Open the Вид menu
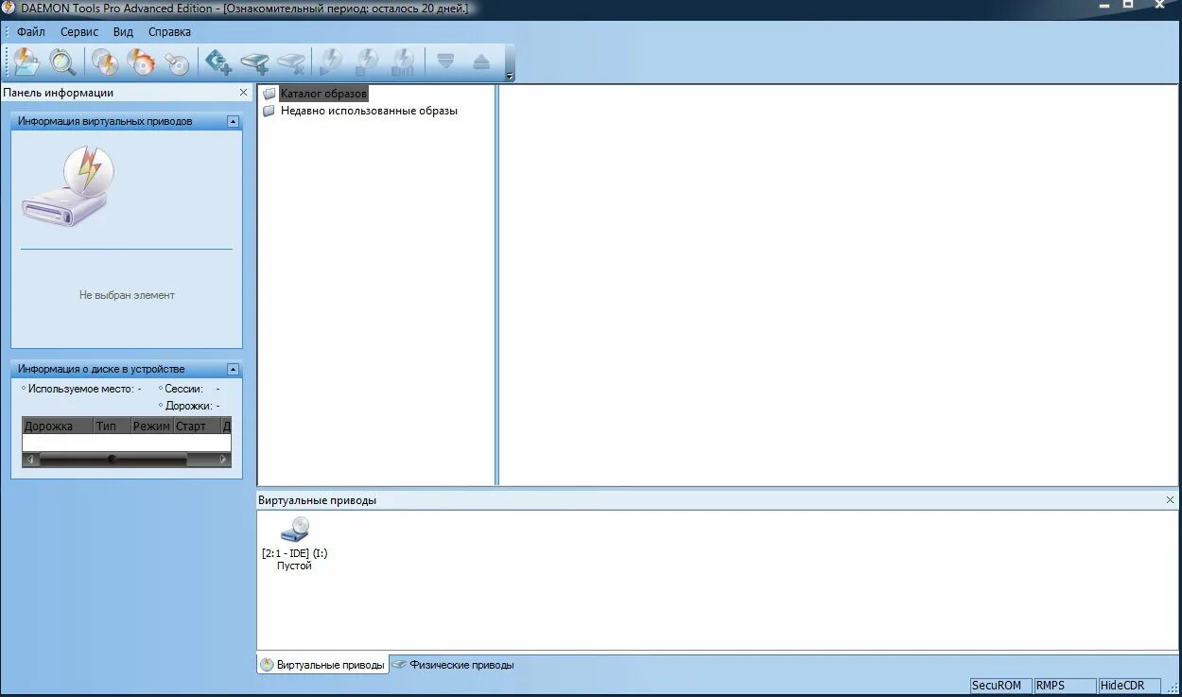Viewport: 1182px width, 697px height. 123,32
